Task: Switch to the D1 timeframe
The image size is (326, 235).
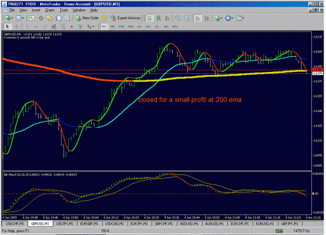Action: click(157, 27)
